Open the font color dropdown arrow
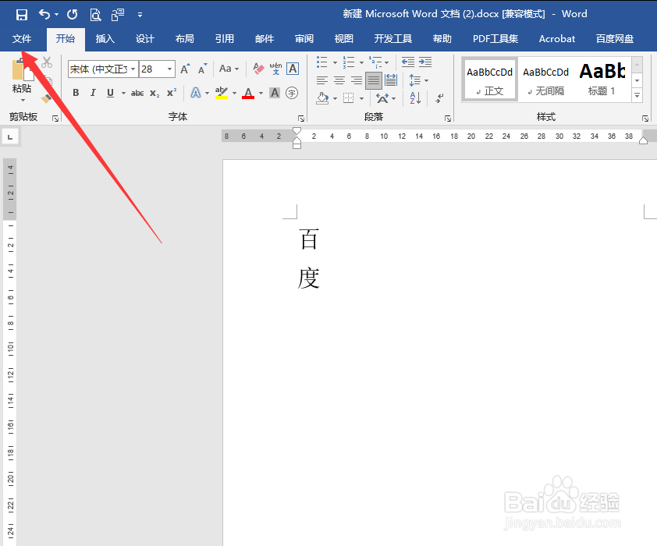 (260, 93)
